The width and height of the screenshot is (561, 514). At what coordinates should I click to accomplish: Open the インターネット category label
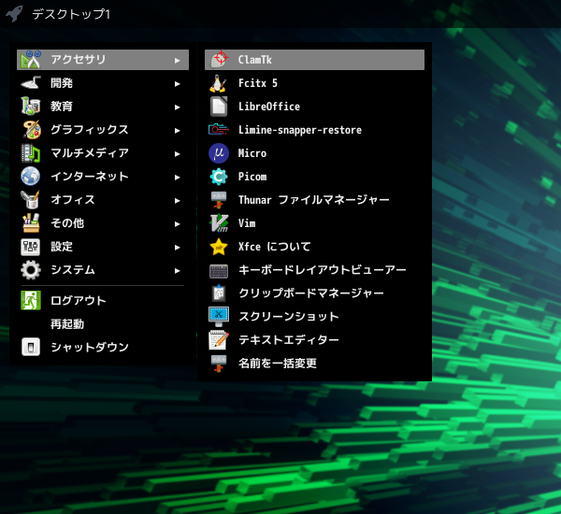tap(90, 177)
